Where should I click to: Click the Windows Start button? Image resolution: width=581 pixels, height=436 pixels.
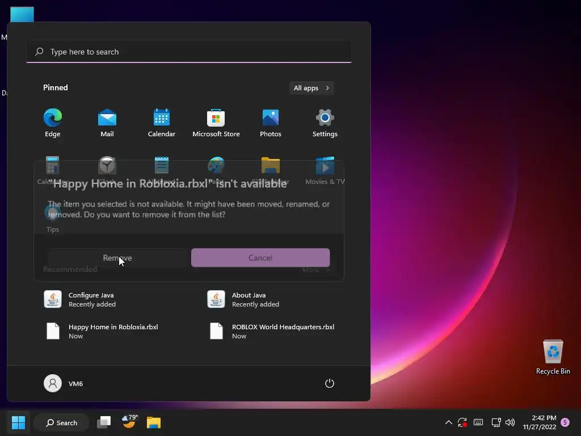[18, 422]
